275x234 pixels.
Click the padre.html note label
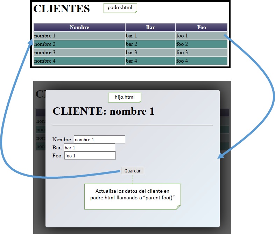120,8
